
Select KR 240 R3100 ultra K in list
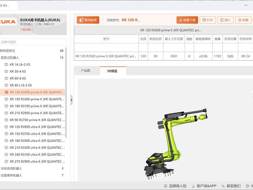pos(37,155)
